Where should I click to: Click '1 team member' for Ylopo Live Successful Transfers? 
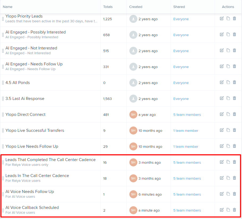(x=186, y=130)
